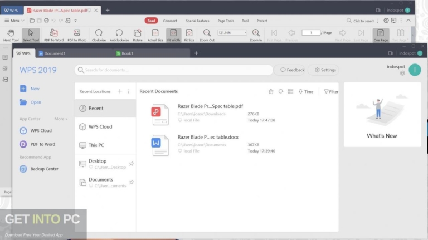Open the Page Tools tab
Viewport: 428px width, 240px height.
tap(226, 21)
